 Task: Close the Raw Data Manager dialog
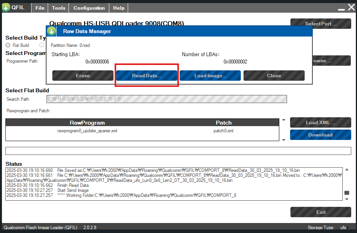click(274, 75)
